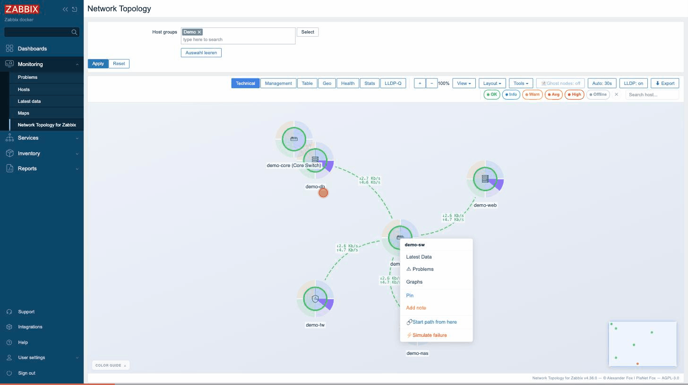The height and width of the screenshot is (385, 688).
Task: Select the demo-fw firewall node
Action: (x=315, y=299)
